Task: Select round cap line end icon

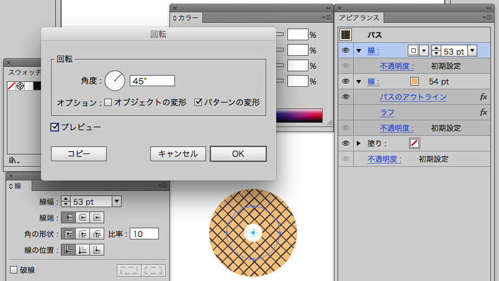Action: pyautogui.click(x=83, y=217)
